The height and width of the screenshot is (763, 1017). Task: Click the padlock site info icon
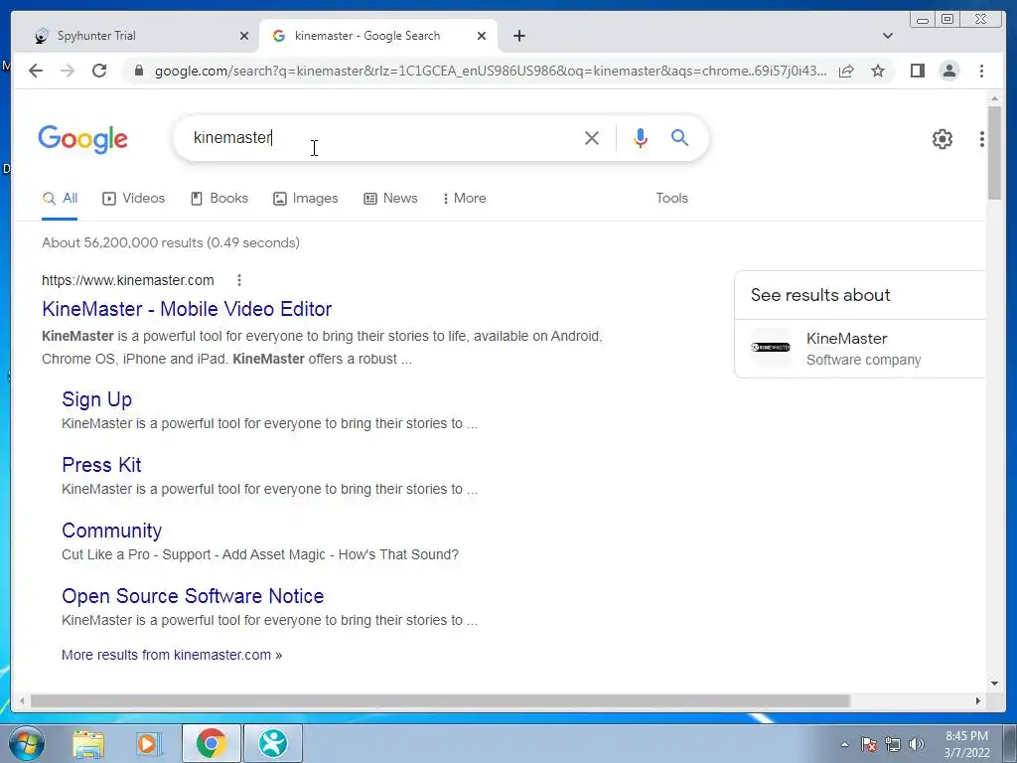pyautogui.click(x=138, y=71)
